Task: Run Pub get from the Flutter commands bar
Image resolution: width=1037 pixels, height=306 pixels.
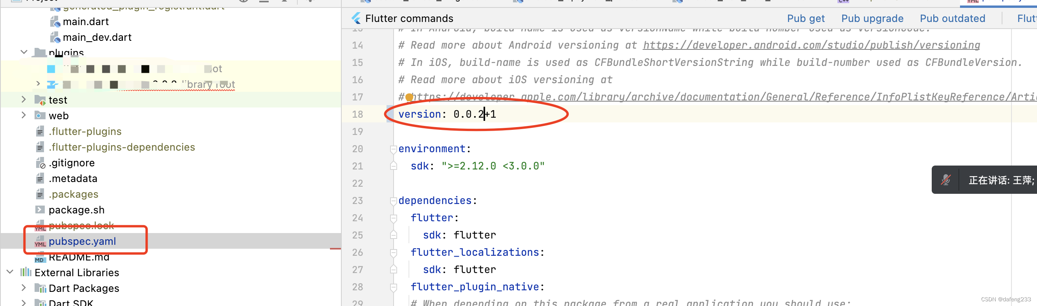Action: click(x=805, y=18)
